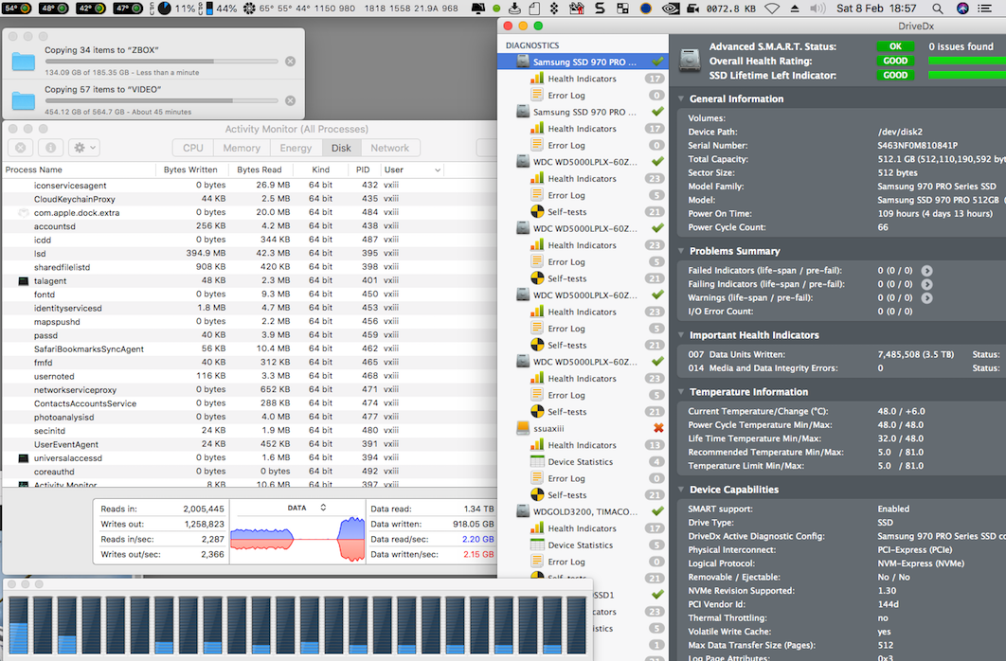Sort by Bytes Read column
The width and height of the screenshot is (1006, 661).
pyautogui.click(x=260, y=170)
